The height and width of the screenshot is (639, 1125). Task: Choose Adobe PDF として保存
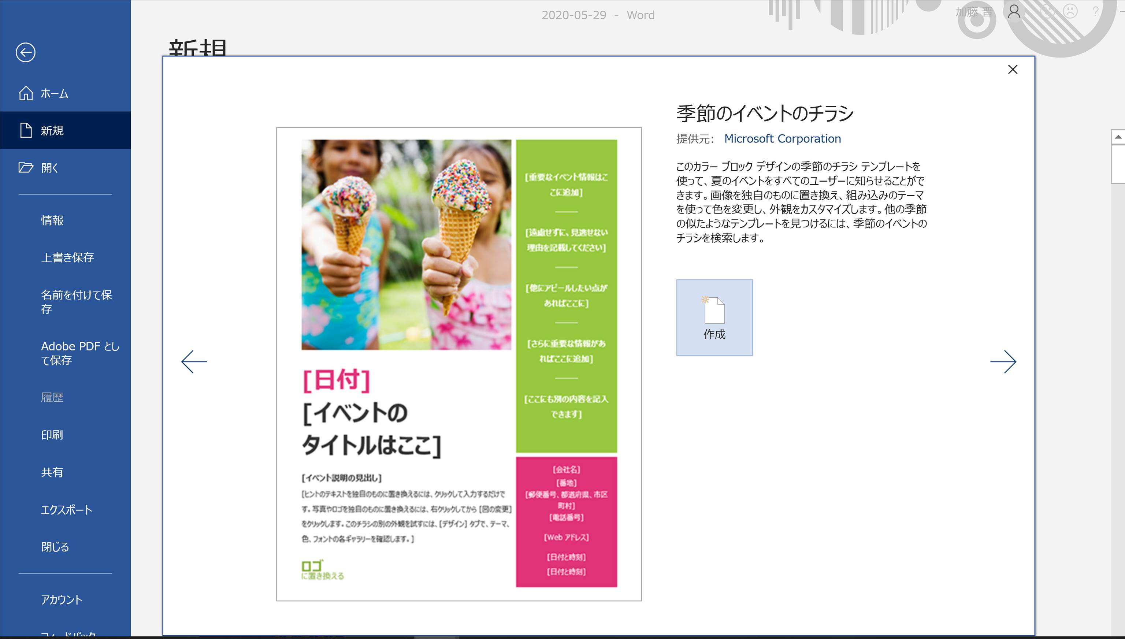point(66,353)
